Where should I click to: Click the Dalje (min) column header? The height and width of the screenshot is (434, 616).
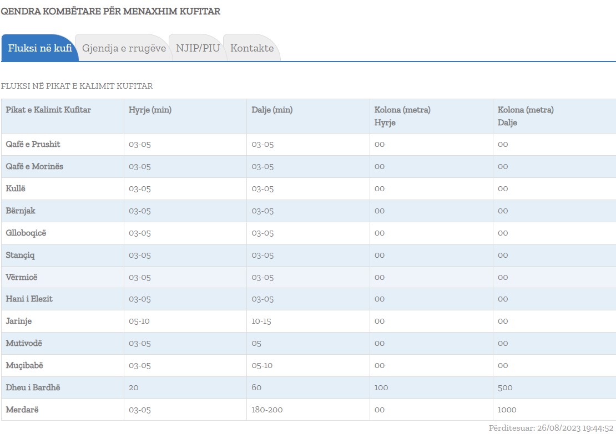(x=272, y=110)
